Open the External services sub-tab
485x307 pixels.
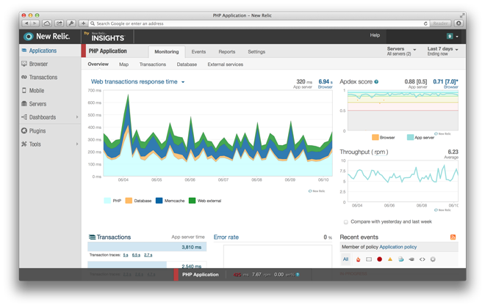tap(225, 64)
